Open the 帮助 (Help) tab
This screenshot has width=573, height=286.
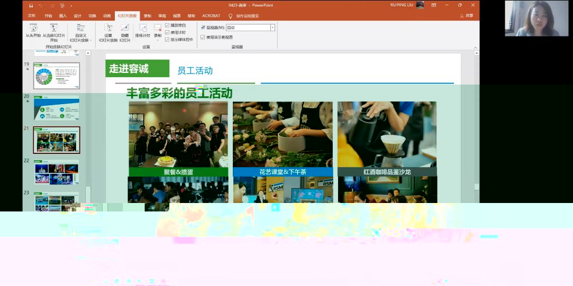[191, 16]
